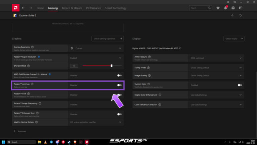Toggle Radeon Enhanced Sync switch
Image resolution: width=257 pixels, height=145 pixels.
[x=119, y=114]
